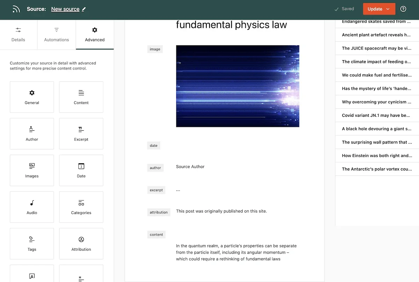Image resolution: width=419 pixels, height=282 pixels.
Task: Click the New source name link
Action: pos(65,9)
